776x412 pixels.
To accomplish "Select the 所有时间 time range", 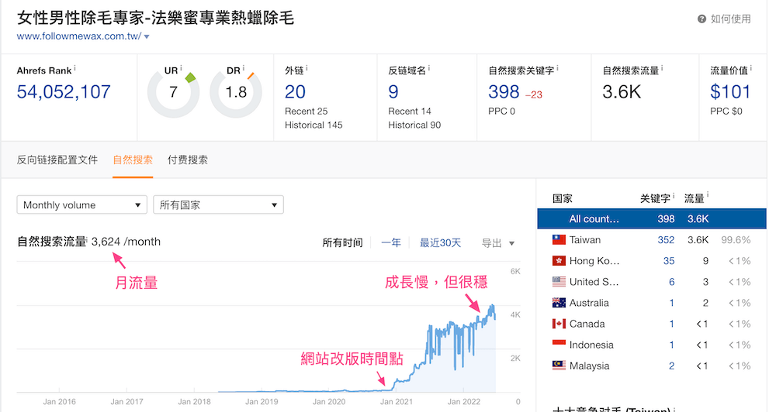I will click(342, 243).
